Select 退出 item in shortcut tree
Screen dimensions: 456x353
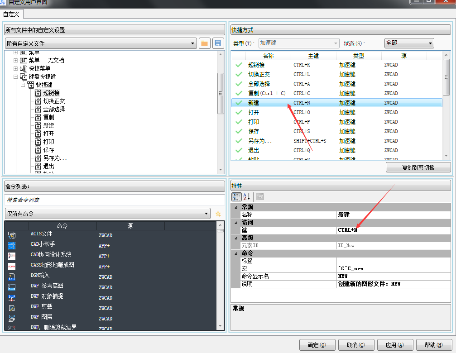pyautogui.click(x=48, y=166)
